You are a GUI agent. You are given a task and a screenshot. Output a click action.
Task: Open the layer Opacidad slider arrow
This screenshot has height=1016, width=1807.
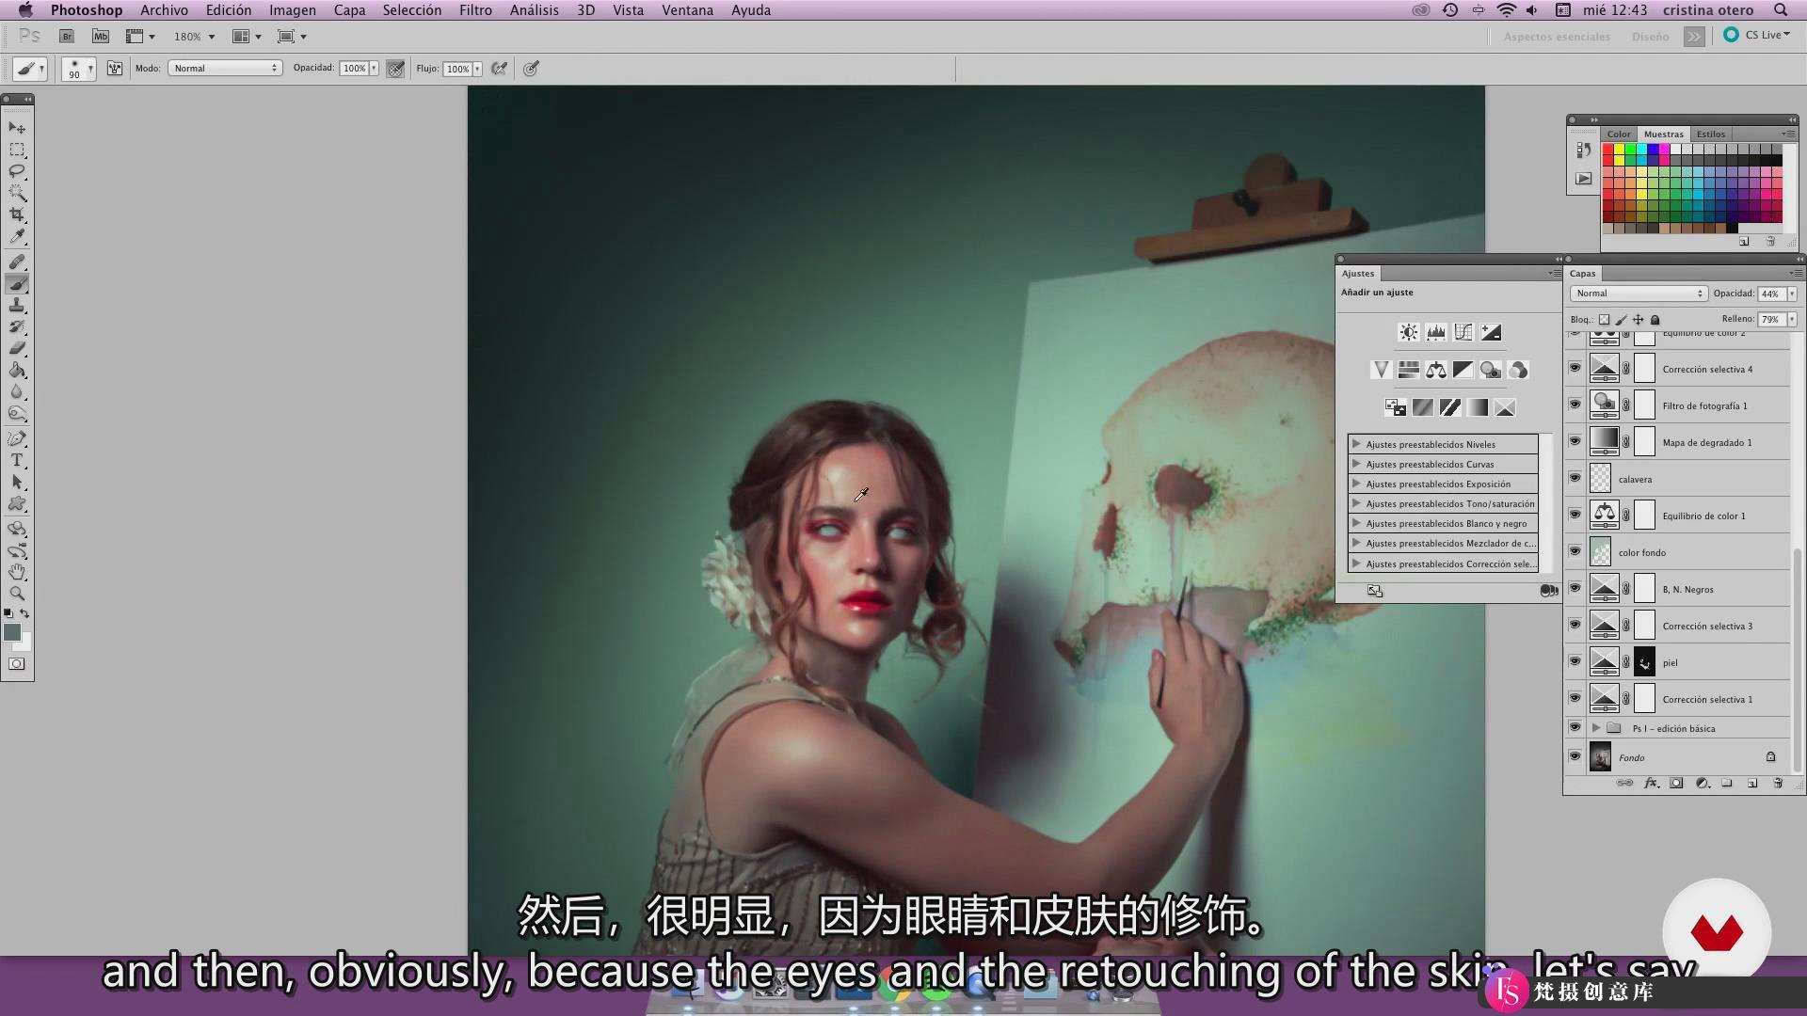coord(1792,294)
